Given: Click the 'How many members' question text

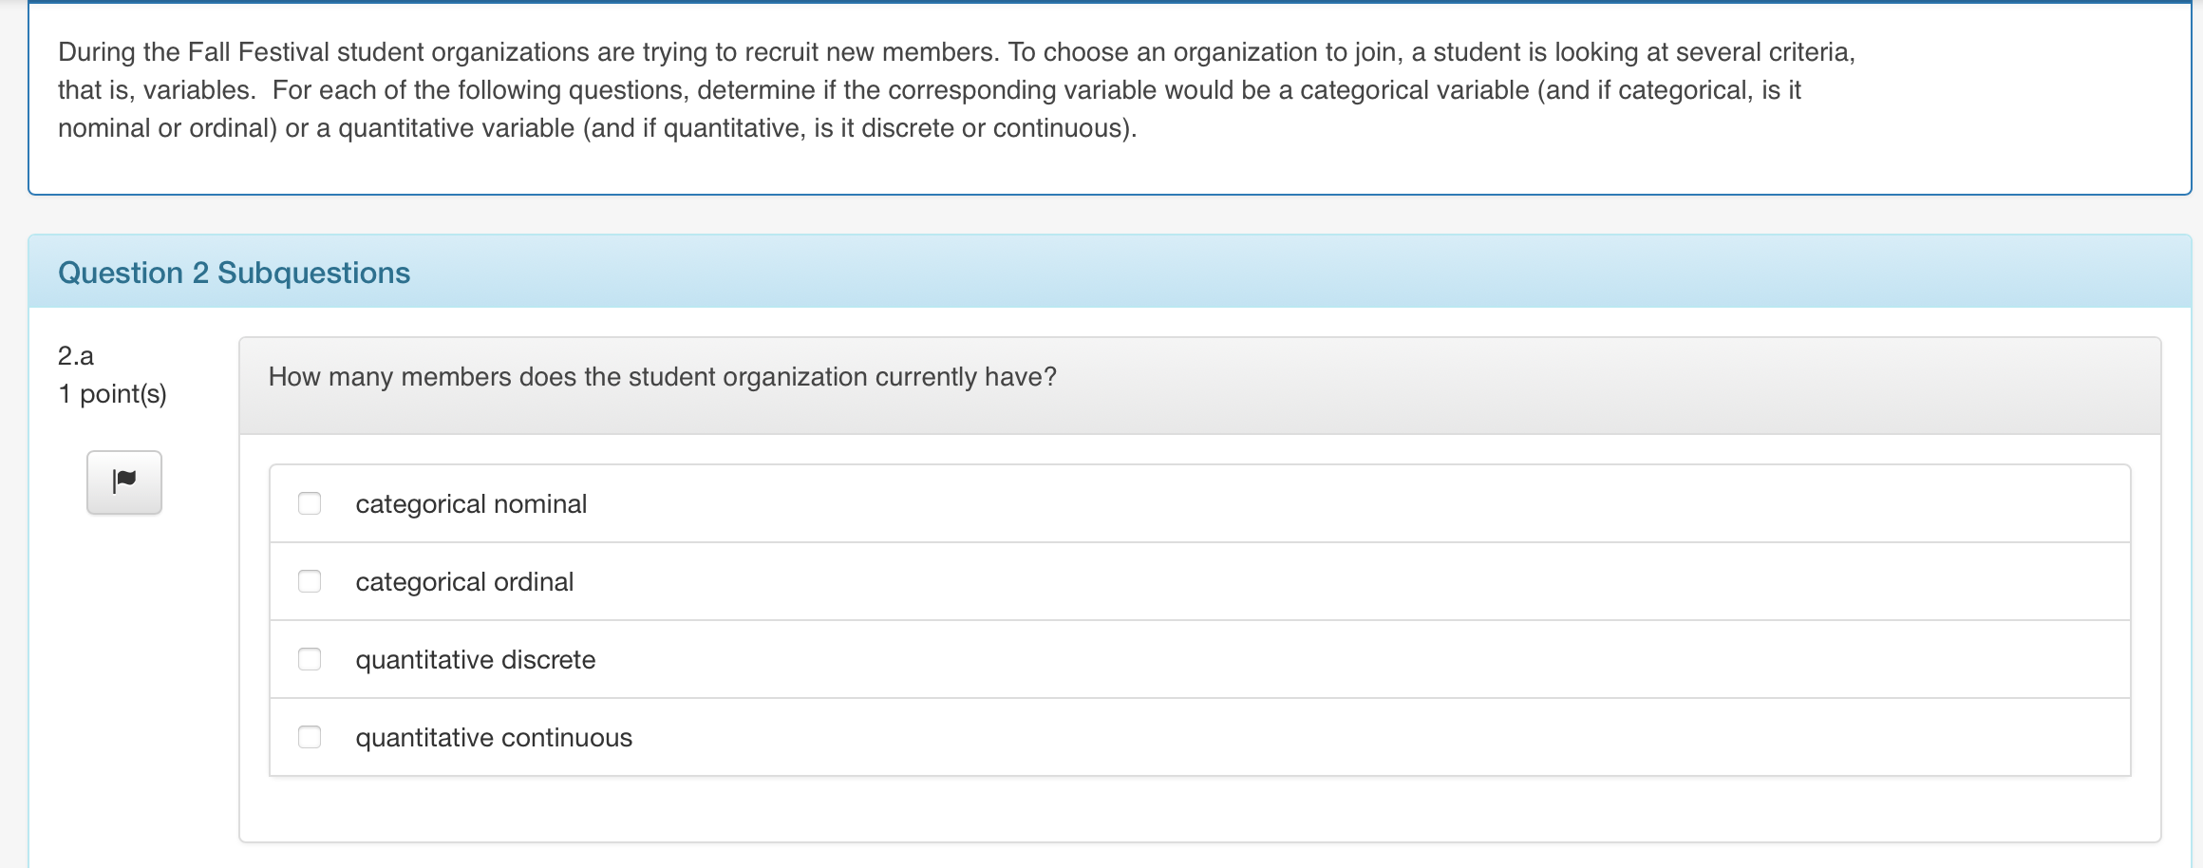Looking at the screenshot, I should click(x=662, y=377).
